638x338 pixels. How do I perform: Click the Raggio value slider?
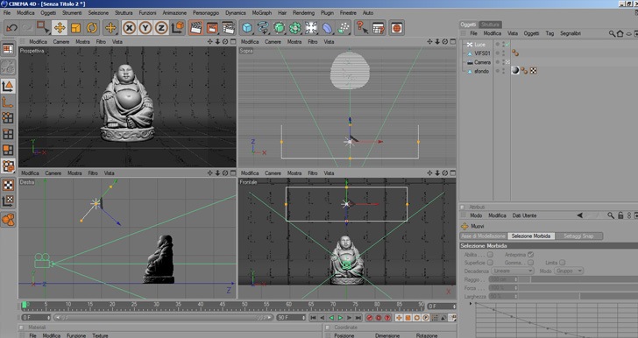point(503,279)
